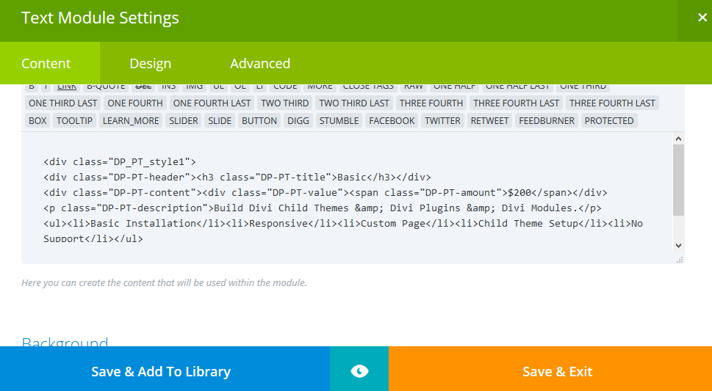The image size is (712, 391).
Task: Insert the LEARN_MORE shortcode
Action: 131,120
